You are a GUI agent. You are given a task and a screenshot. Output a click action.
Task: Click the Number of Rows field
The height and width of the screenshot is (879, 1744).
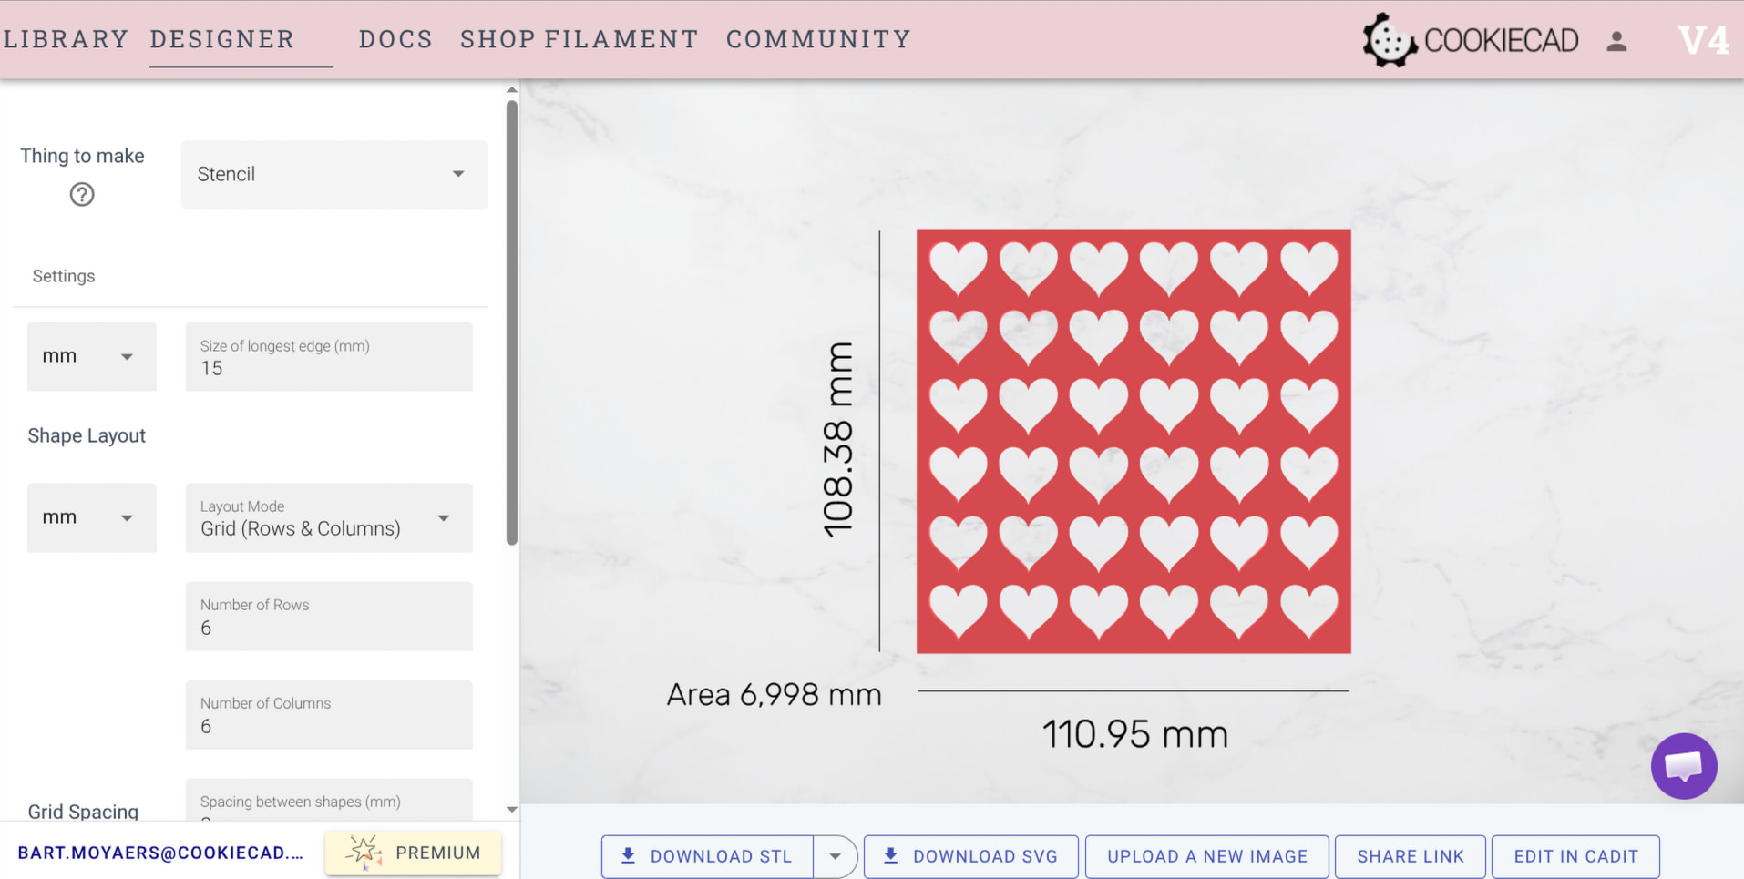pyautogui.click(x=329, y=617)
